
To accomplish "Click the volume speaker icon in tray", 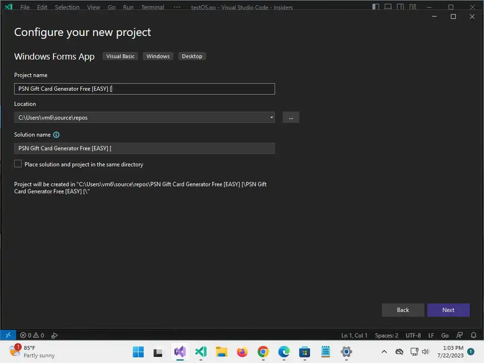I will tap(425, 352).
